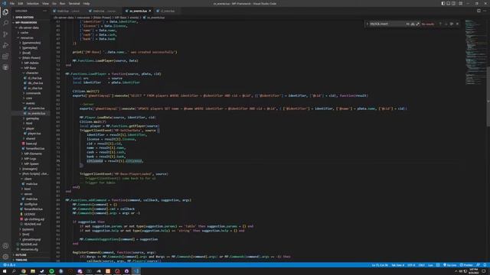Open the View menu
Image resolution: width=490 pixels, height=275 pixels.
point(45,3)
